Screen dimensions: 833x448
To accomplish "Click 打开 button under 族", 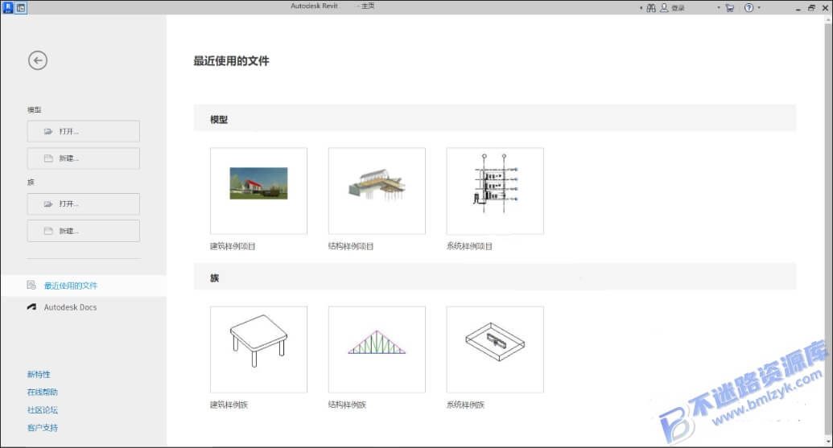I will pyautogui.click(x=84, y=203).
